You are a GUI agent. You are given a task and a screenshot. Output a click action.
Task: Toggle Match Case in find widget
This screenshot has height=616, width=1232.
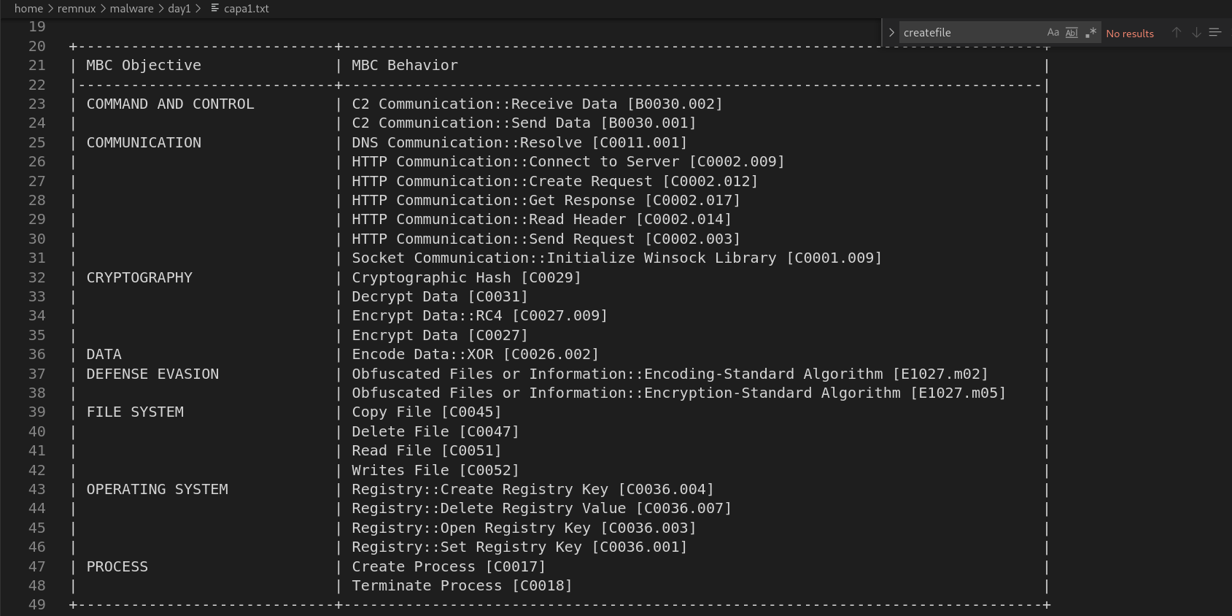coord(1053,33)
